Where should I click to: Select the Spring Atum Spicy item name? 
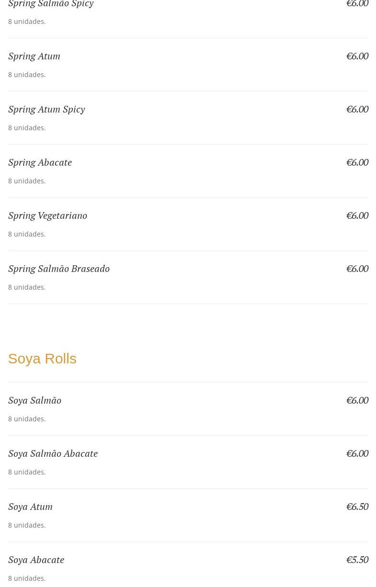point(46,109)
